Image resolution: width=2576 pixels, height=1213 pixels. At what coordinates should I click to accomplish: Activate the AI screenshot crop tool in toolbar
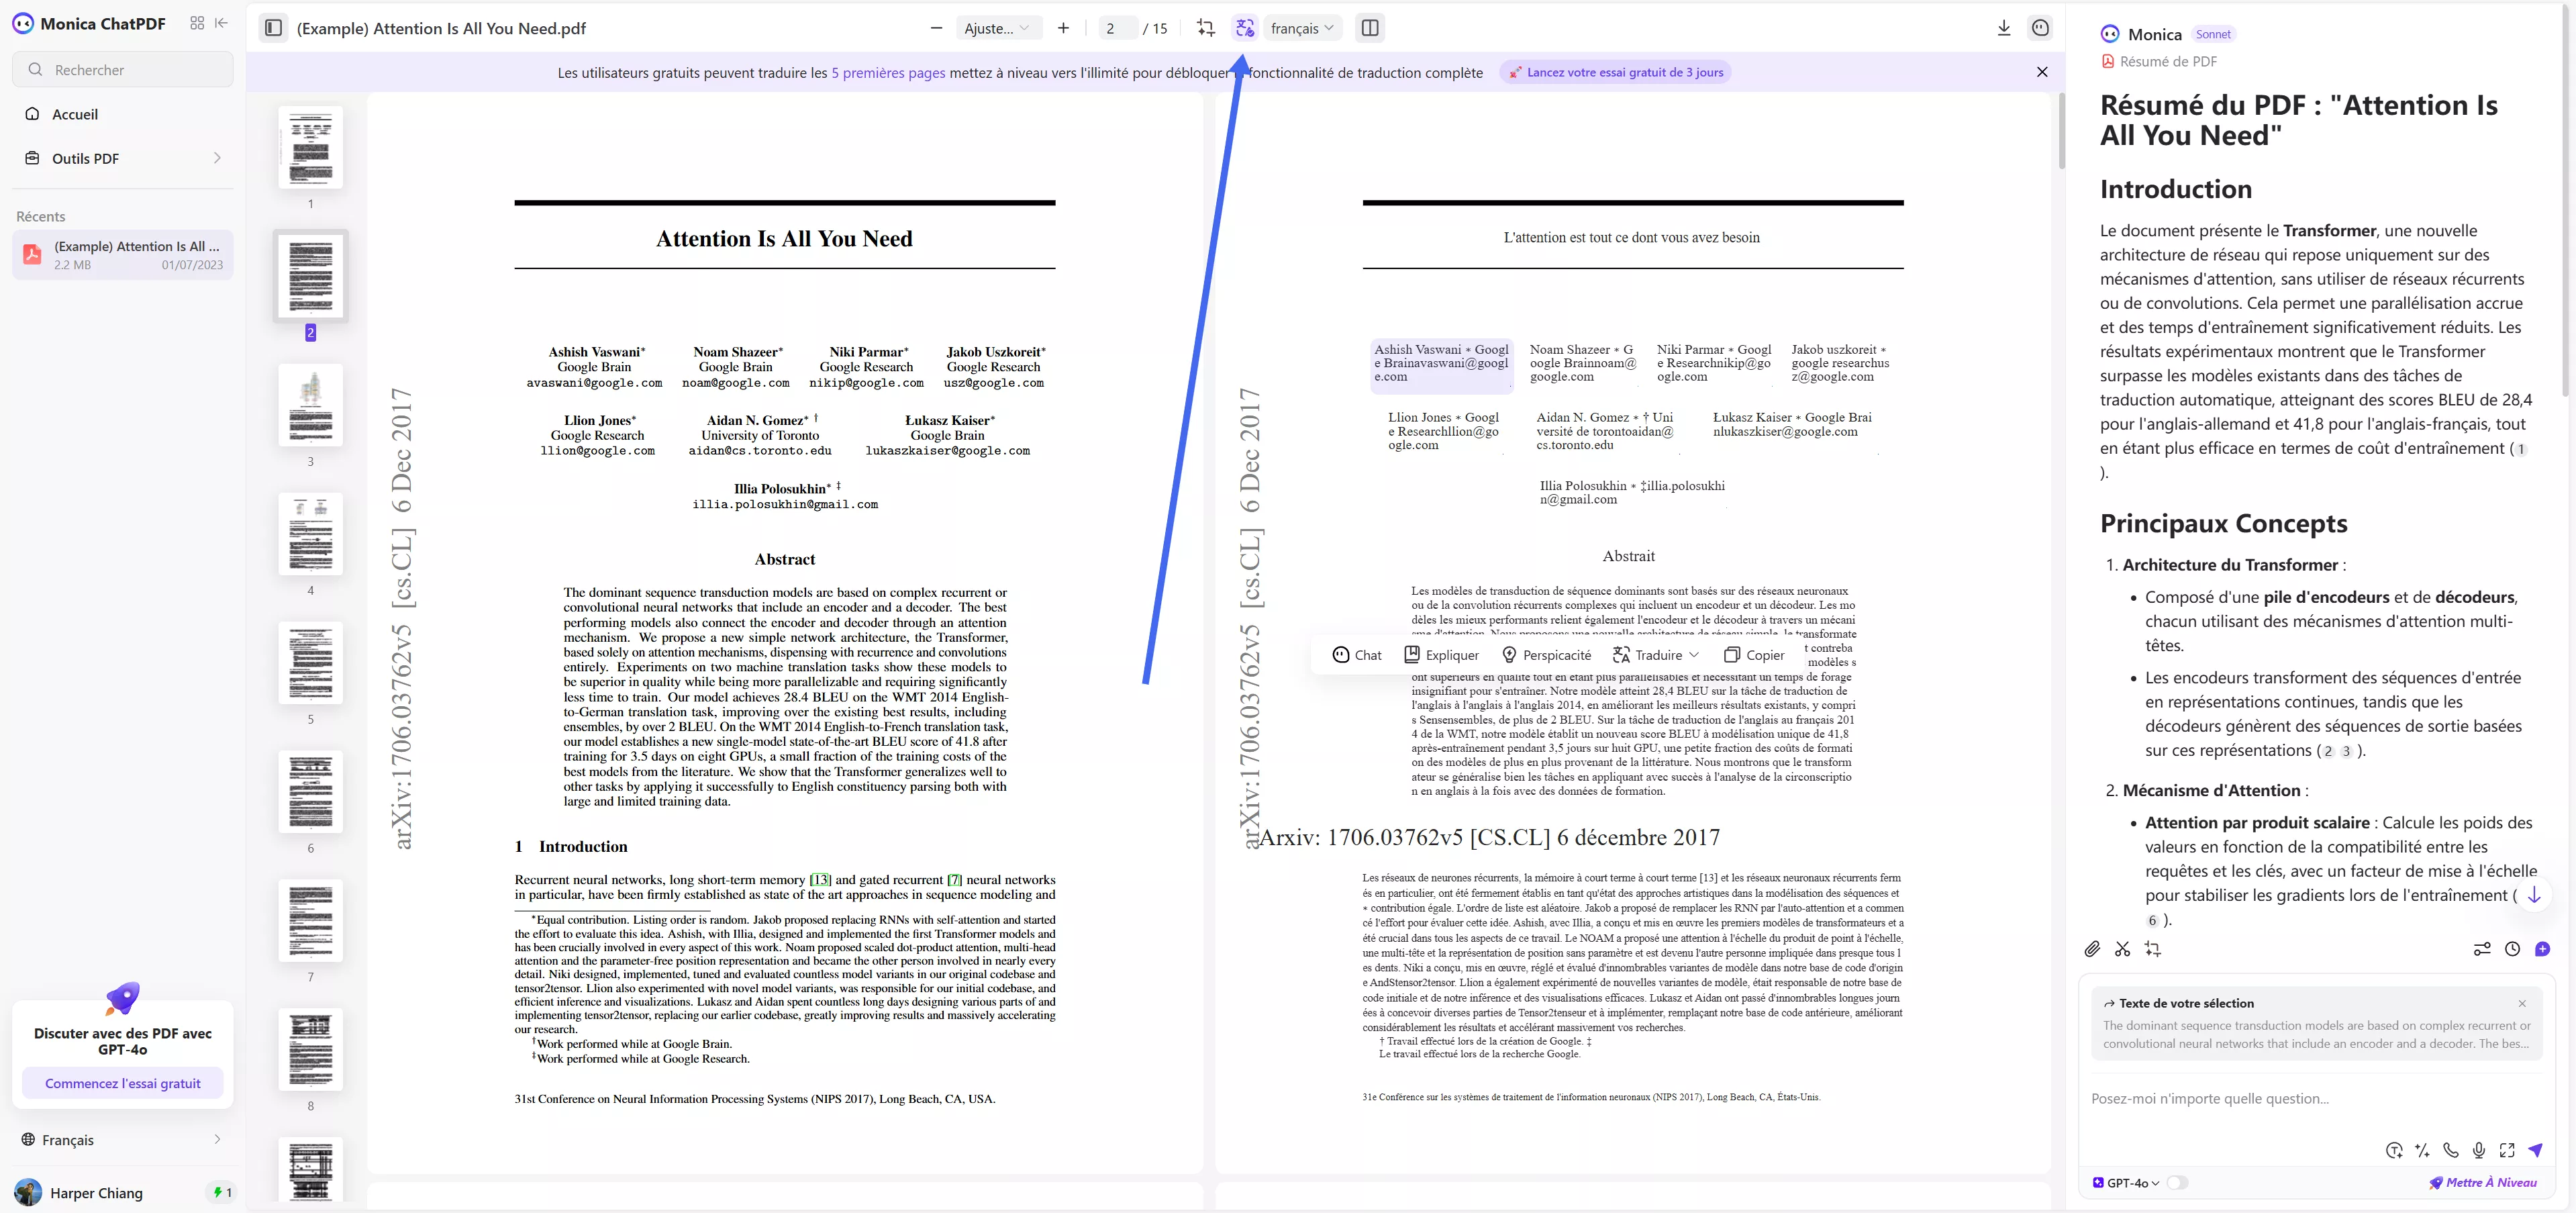point(1206,28)
